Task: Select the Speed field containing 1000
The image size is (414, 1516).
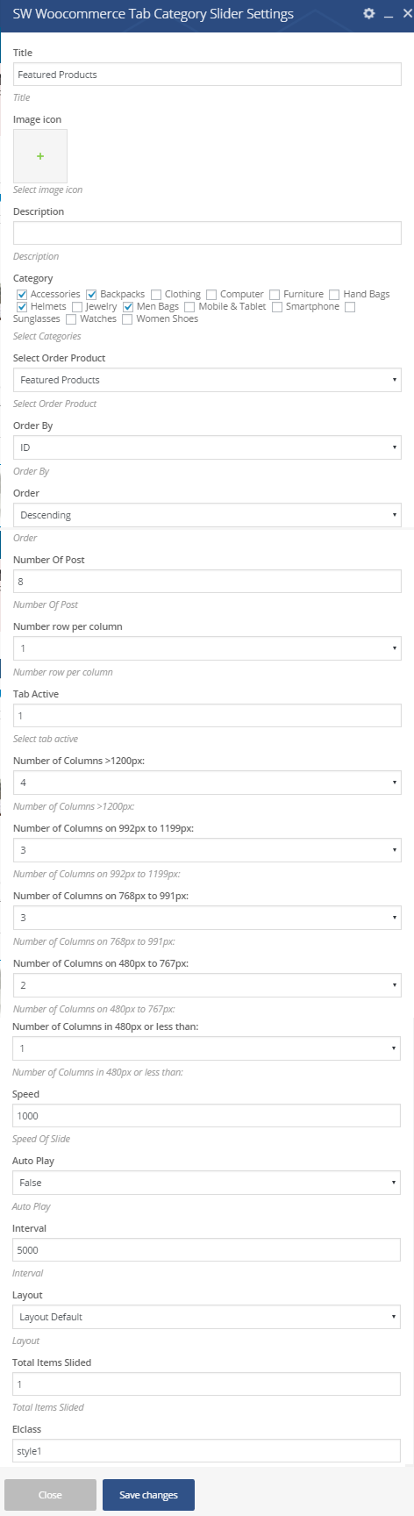Action: pos(206,1115)
